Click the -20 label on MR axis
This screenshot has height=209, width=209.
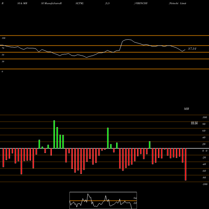204,158
